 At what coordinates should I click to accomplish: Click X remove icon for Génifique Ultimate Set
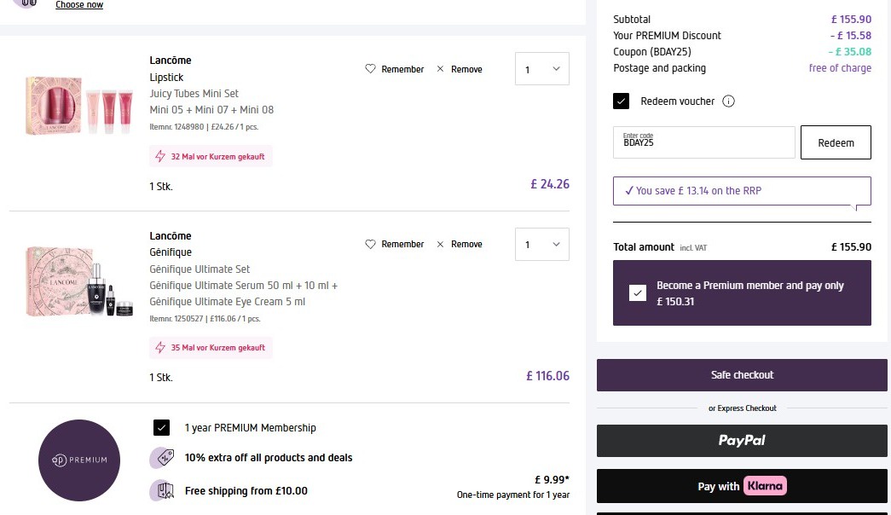click(x=440, y=244)
